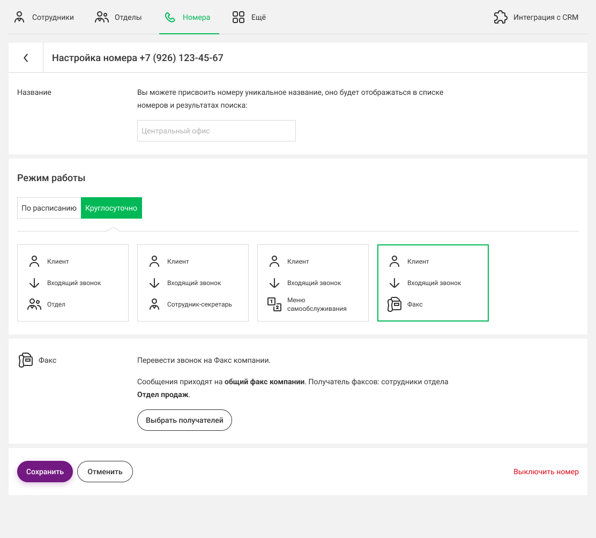Viewport: 596px width, 538px height.
Task: Click the Ещё grid icon
Action: pos(239,17)
